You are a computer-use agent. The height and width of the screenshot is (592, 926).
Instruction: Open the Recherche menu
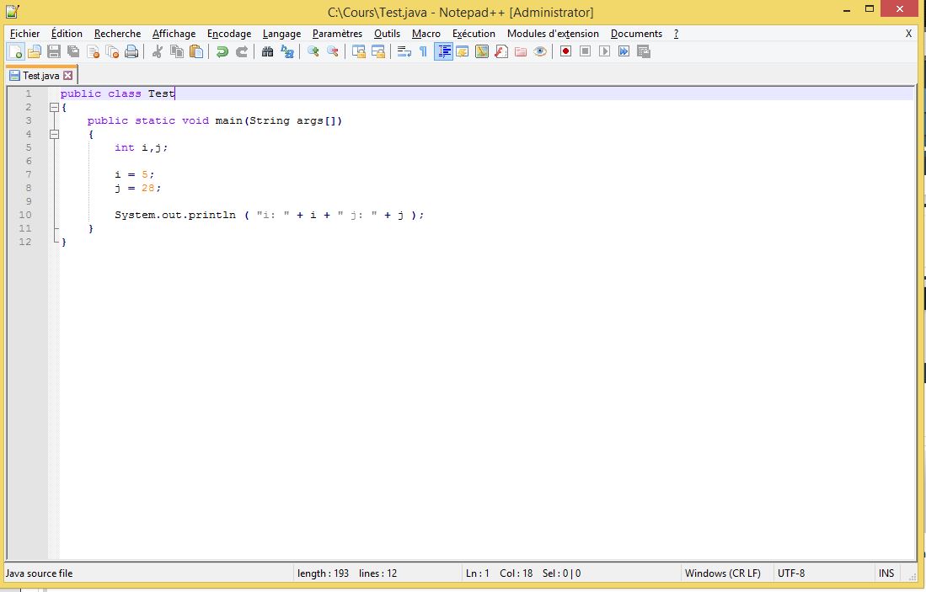(117, 34)
